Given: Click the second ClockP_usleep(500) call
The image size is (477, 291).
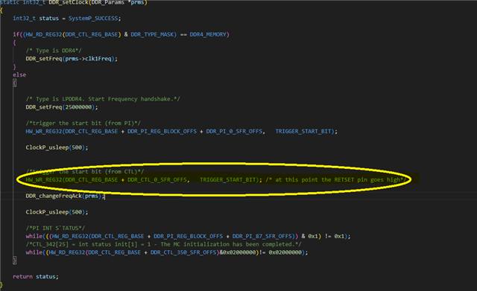Looking at the screenshot, I should tap(57, 212).
